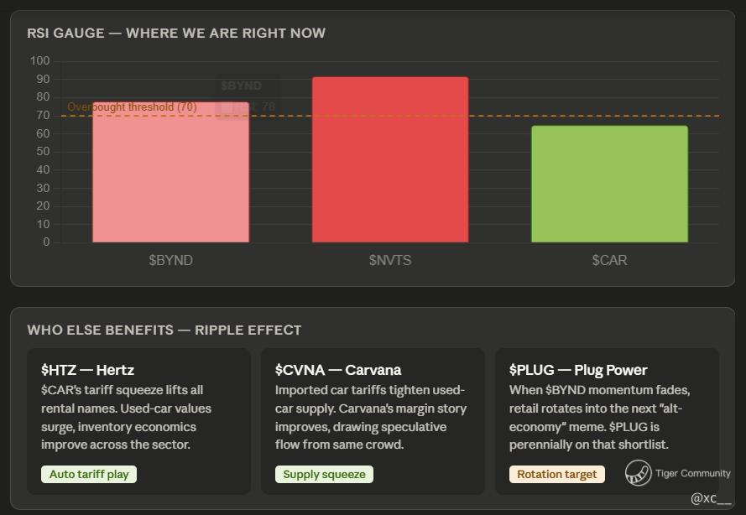Viewport: 746px width, 515px height.
Task: Select the Supply squeeze tag
Action: (x=324, y=474)
